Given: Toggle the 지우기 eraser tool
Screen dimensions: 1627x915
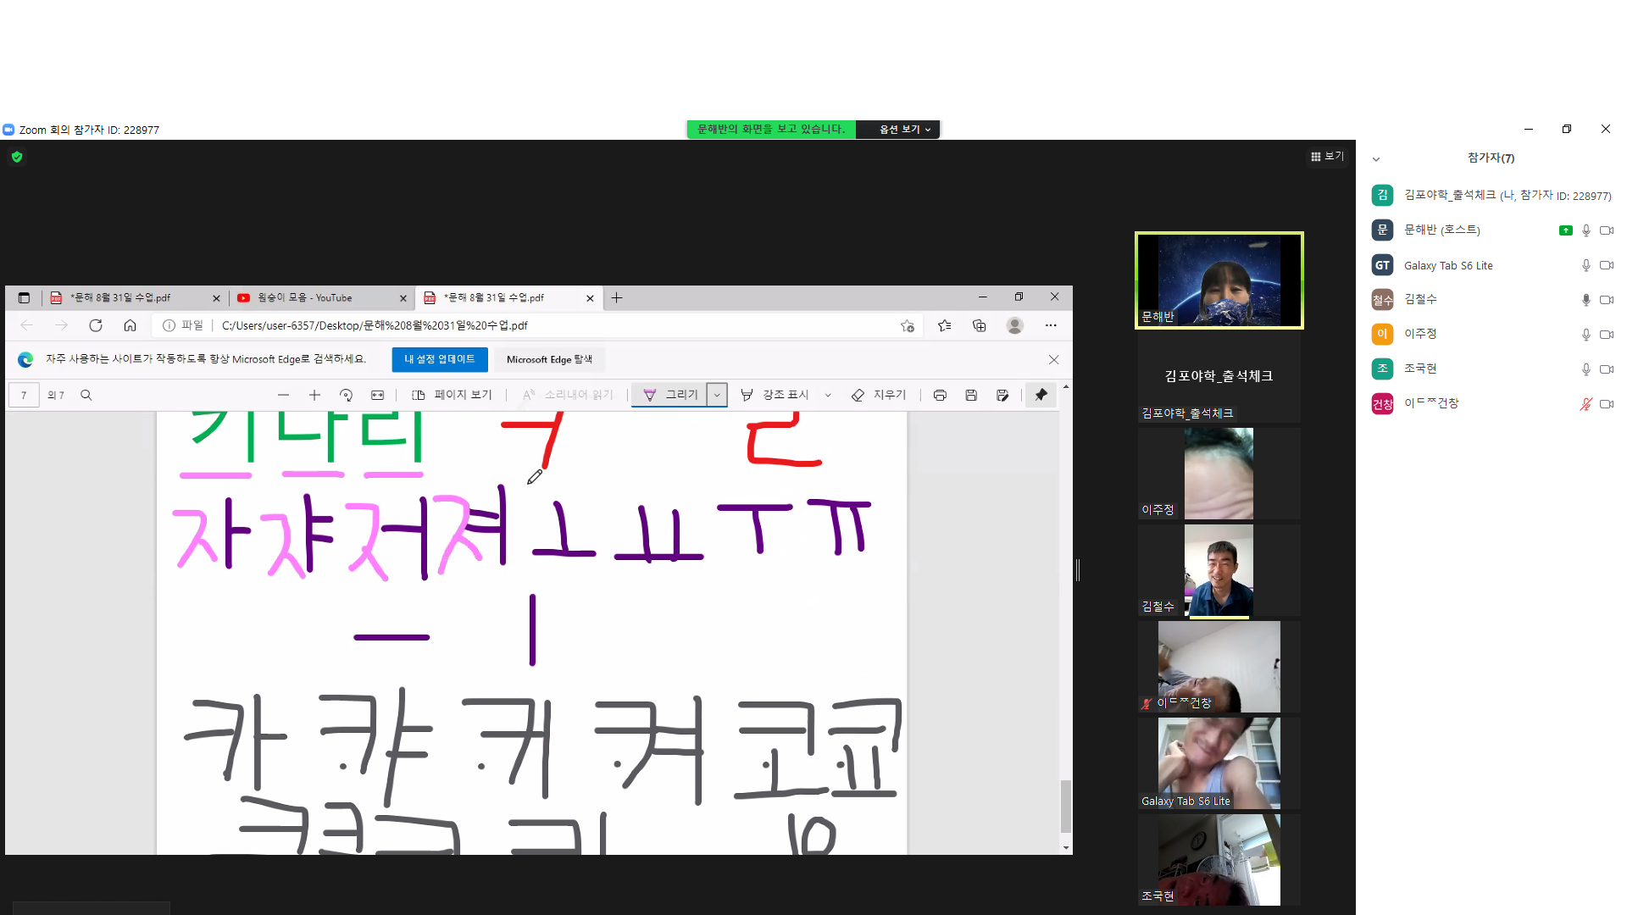Looking at the screenshot, I should point(879,395).
